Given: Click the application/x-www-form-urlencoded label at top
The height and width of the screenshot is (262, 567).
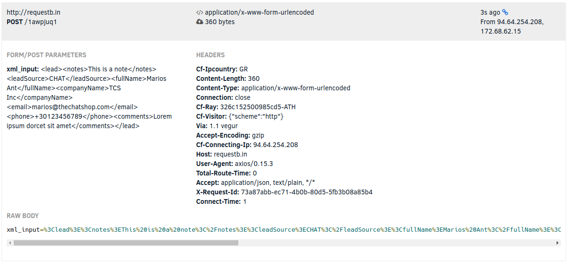Looking at the screenshot, I should [x=259, y=12].
